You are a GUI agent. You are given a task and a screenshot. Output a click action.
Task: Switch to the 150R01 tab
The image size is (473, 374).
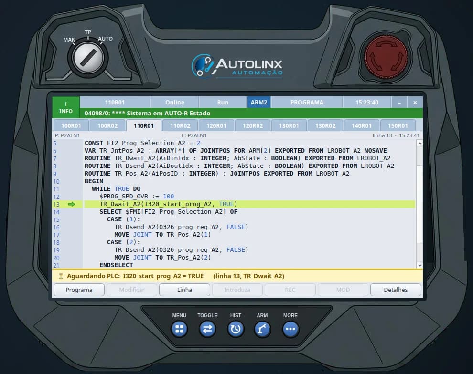(x=398, y=125)
